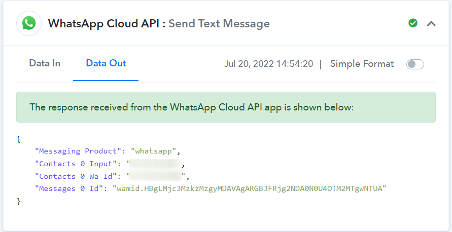Image resolution: width=452 pixels, height=232 pixels.
Task: Click the Simple Format label
Action: coord(362,64)
